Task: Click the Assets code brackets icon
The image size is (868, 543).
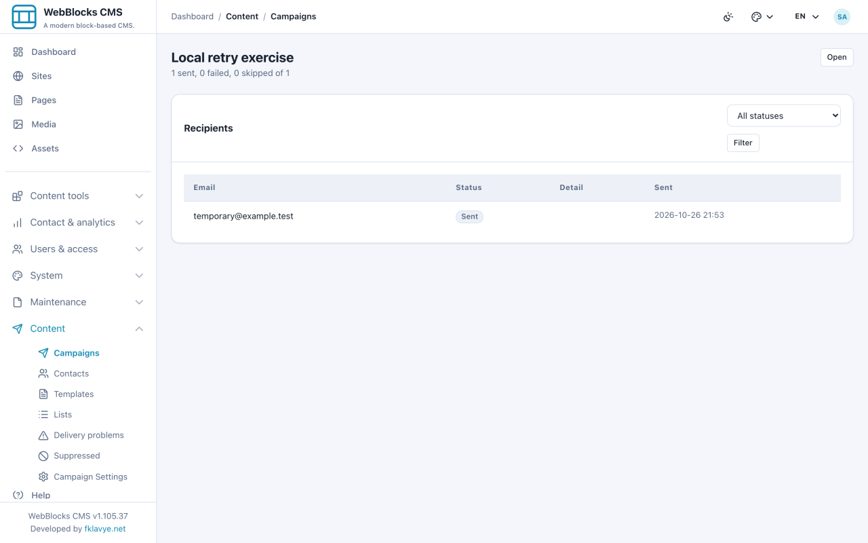Action: coord(18,149)
